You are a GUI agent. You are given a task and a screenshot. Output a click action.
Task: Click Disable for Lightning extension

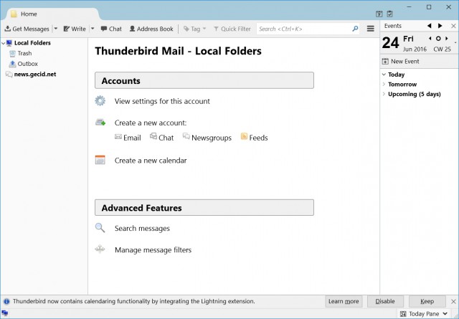tap(385, 301)
